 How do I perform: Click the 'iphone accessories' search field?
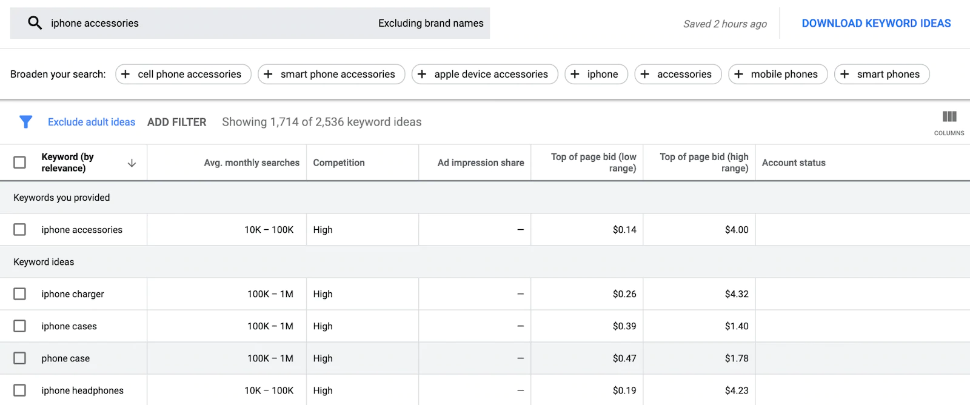pyautogui.click(x=182, y=23)
